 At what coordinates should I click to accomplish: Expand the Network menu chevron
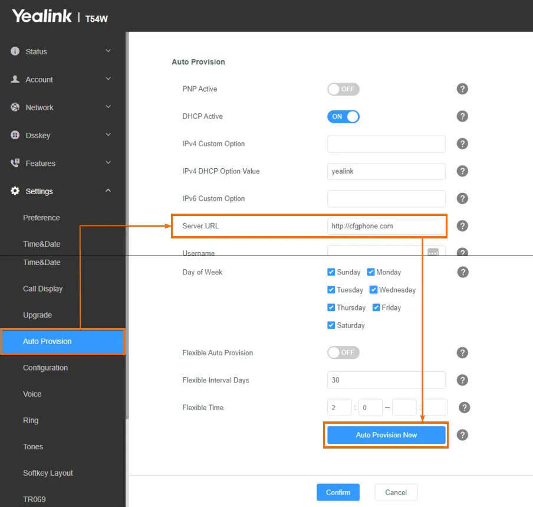click(108, 106)
